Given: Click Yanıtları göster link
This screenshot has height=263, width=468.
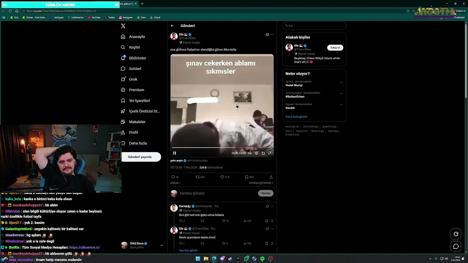Looking at the screenshot, I should [x=188, y=251].
